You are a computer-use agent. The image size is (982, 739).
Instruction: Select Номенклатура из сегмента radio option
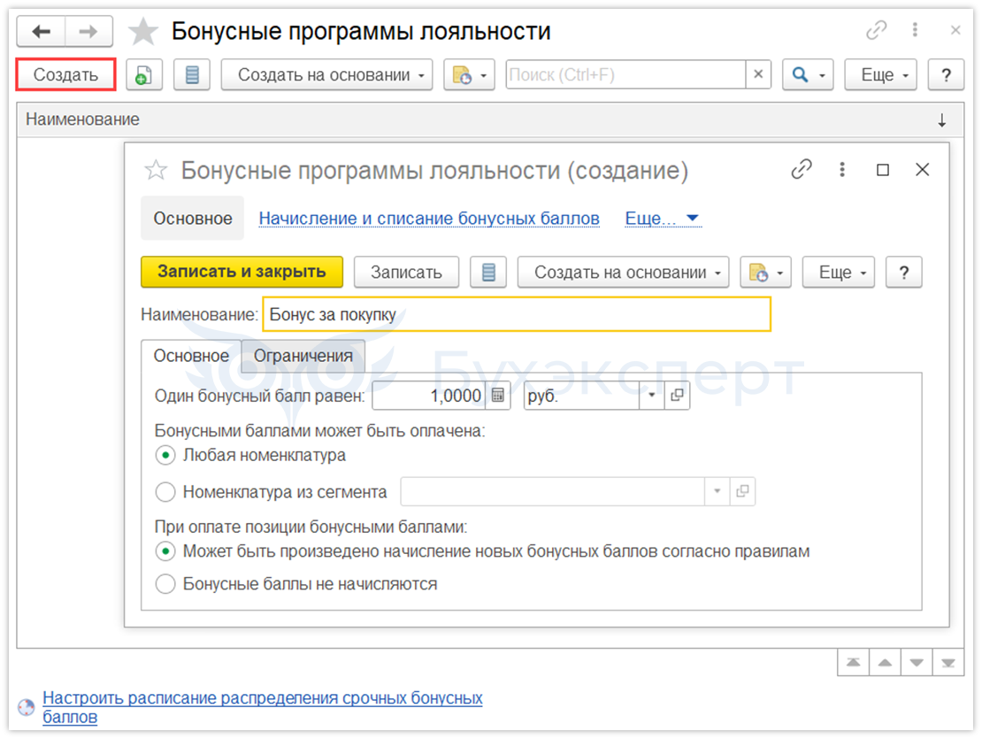(165, 492)
